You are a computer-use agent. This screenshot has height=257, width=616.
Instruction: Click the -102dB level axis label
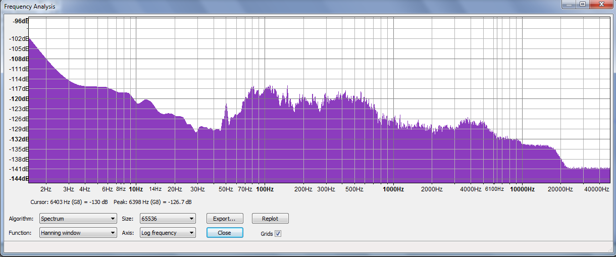(x=19, y=38)
